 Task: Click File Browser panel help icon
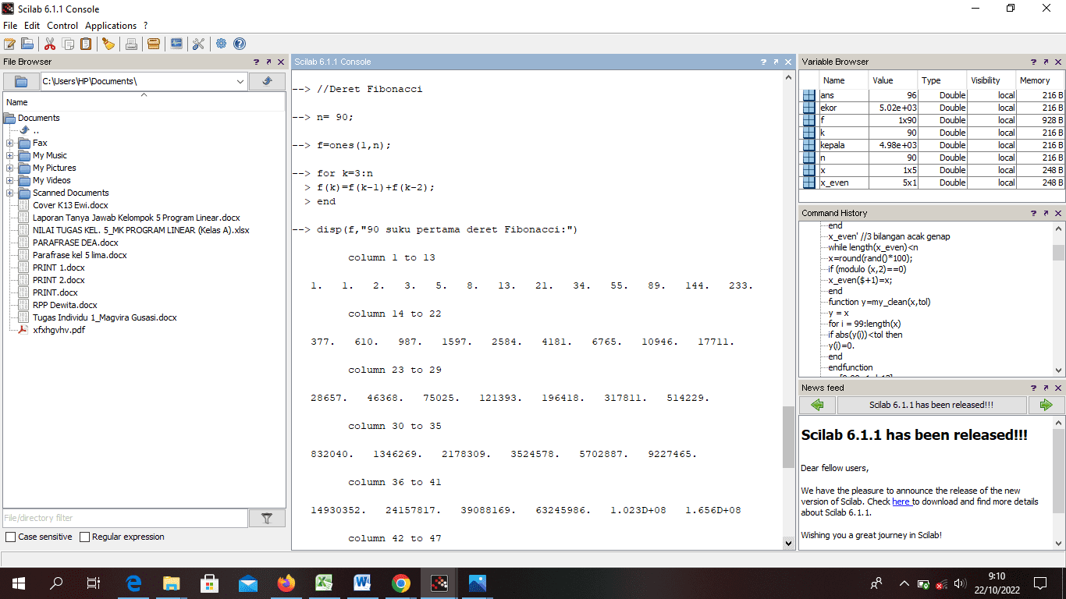point(256,62)
